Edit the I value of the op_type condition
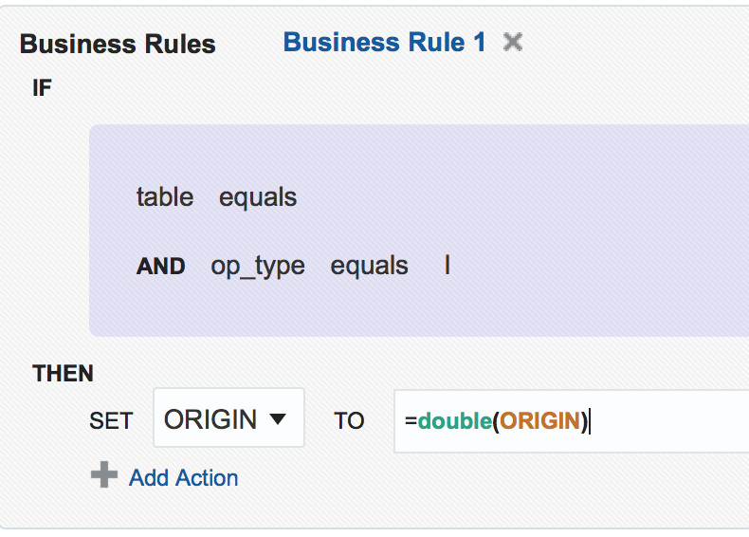 pyautogui.click(x=448, y=265)
